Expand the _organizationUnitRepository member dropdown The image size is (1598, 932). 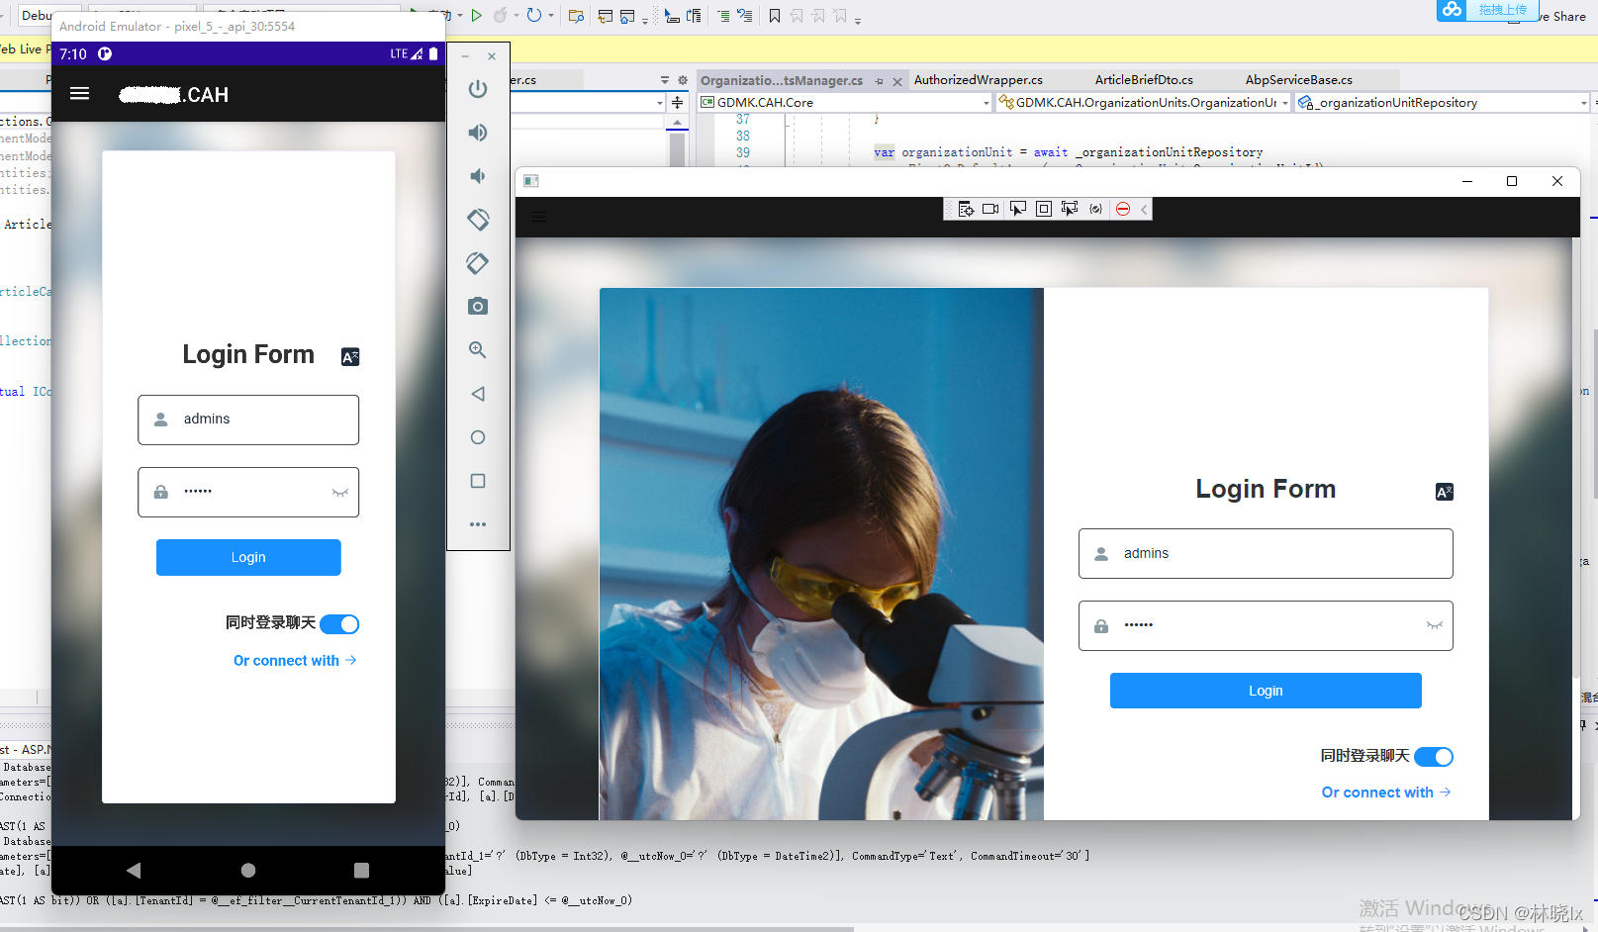(x=1583, y=103)
